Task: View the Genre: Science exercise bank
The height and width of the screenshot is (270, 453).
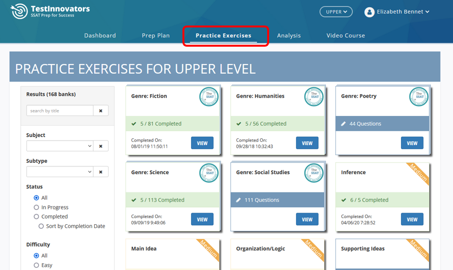Action: (202, 219)
